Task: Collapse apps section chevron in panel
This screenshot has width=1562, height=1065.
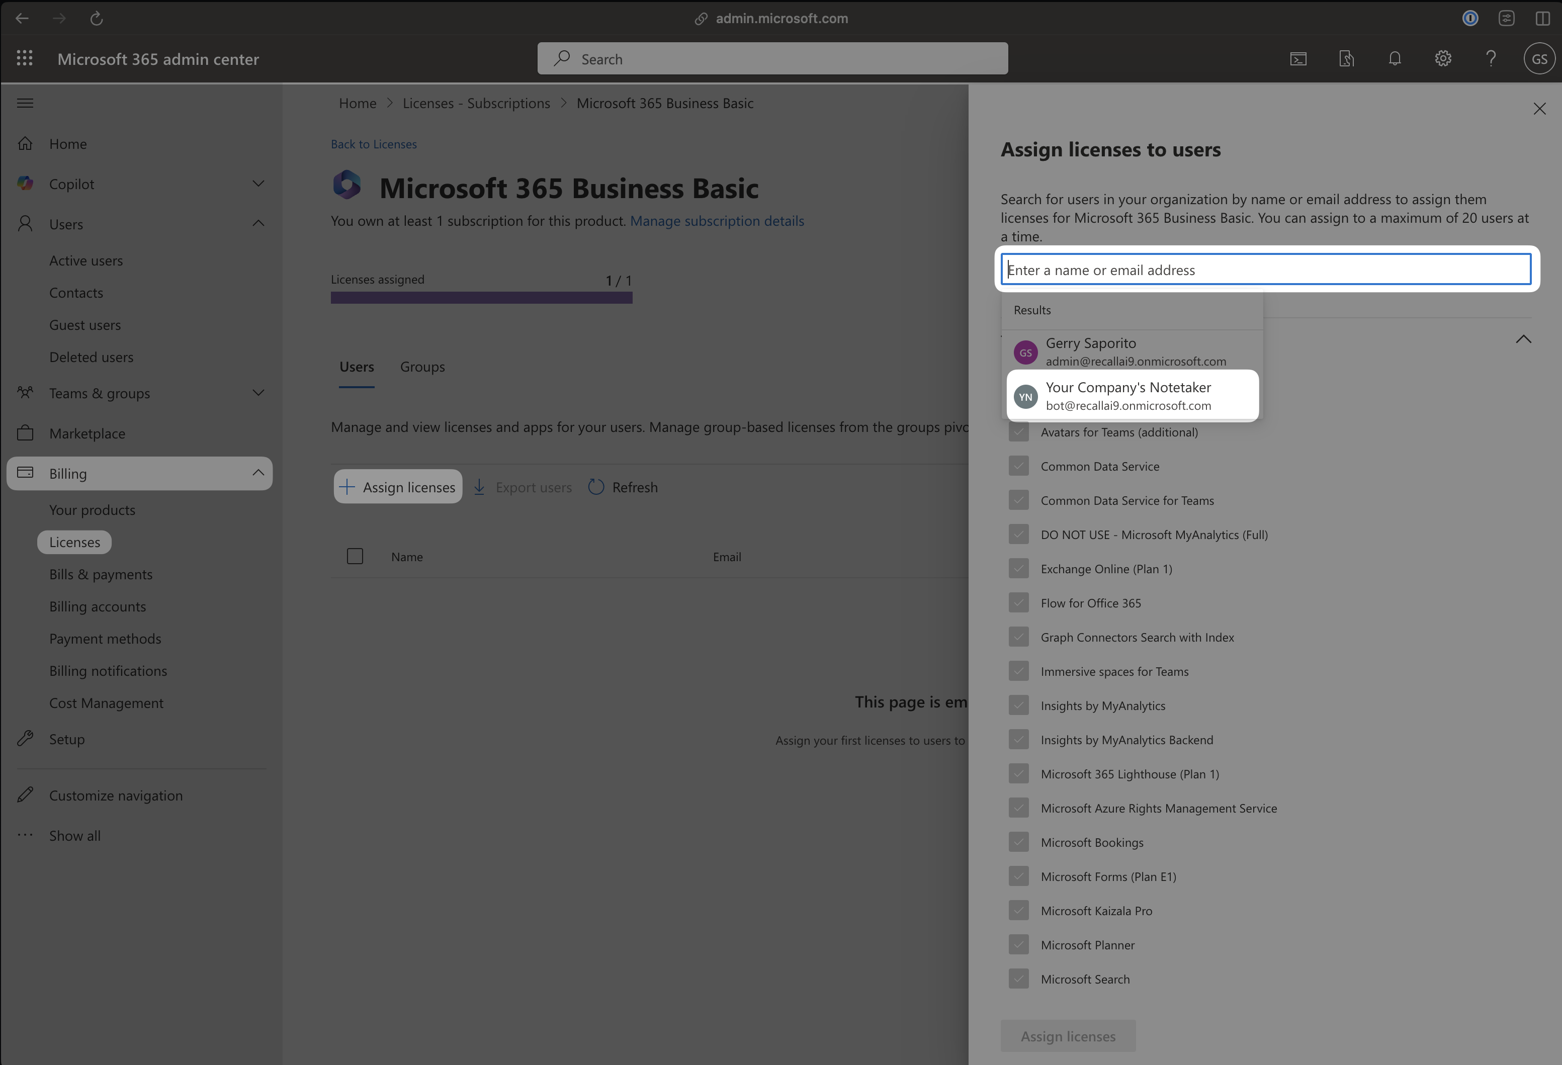Action: 1523,339
